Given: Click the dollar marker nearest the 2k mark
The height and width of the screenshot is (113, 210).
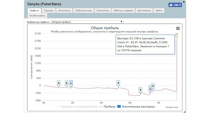Looking at the screenshot, I should pyautogui.click(x=71, y=83).
